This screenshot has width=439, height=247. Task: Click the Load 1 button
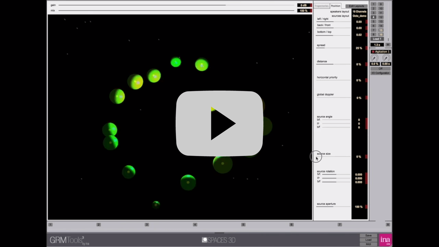point(377,39)
